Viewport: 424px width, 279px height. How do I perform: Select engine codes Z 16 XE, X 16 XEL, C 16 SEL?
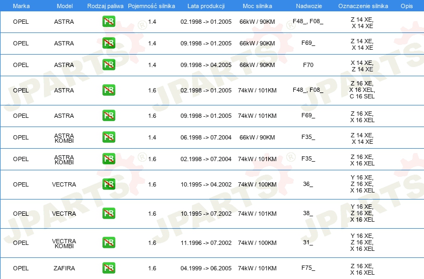(x=362, y=90)
